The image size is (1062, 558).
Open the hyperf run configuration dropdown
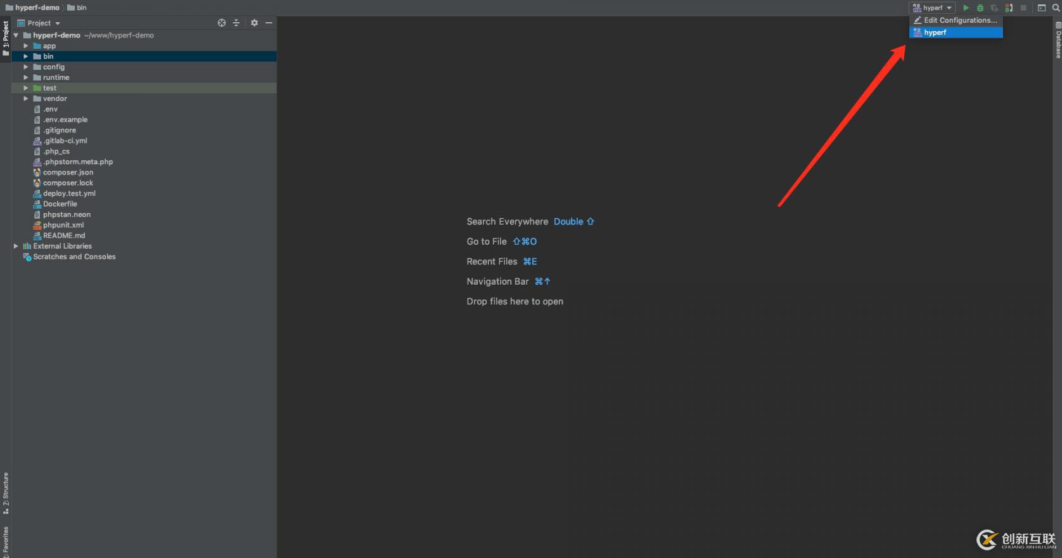[932, 8]
